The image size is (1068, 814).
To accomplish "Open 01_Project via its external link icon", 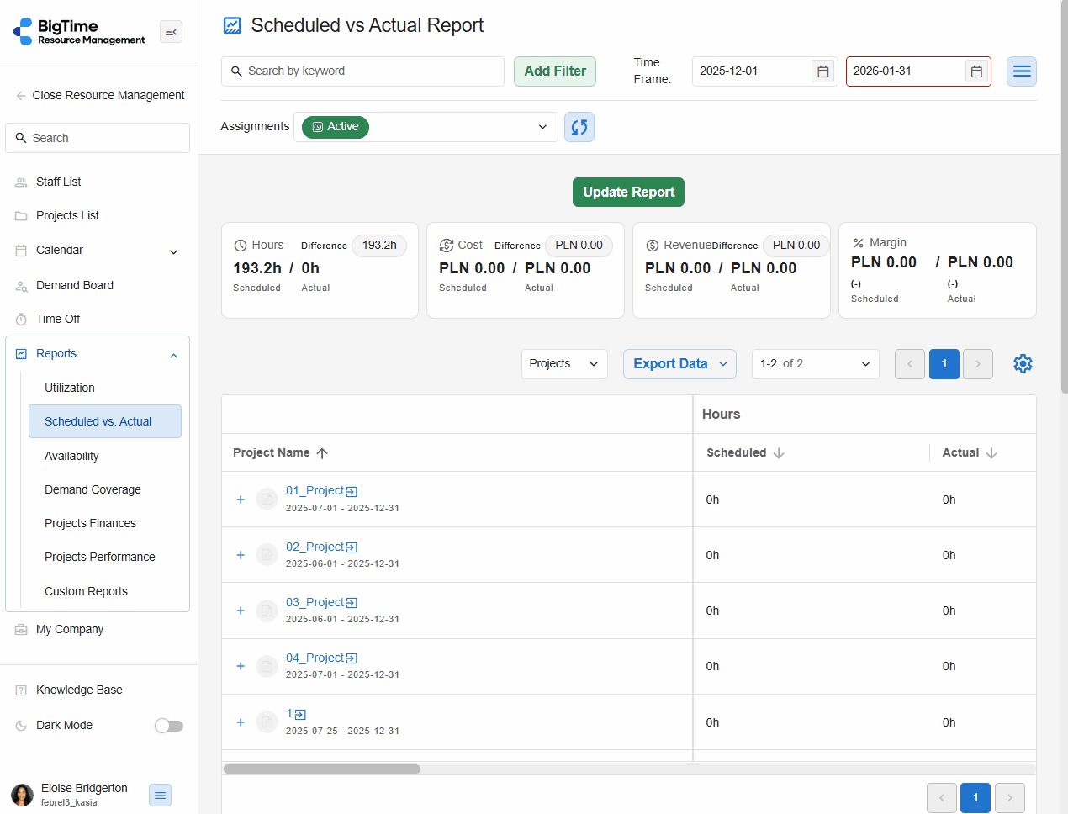I will click(352, 491).
